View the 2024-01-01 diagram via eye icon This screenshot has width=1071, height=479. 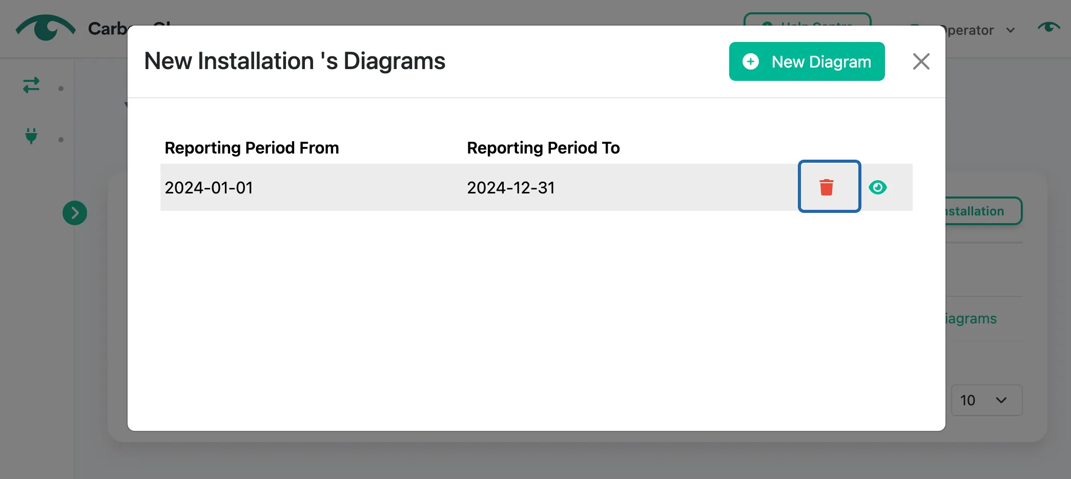point(878,187)
